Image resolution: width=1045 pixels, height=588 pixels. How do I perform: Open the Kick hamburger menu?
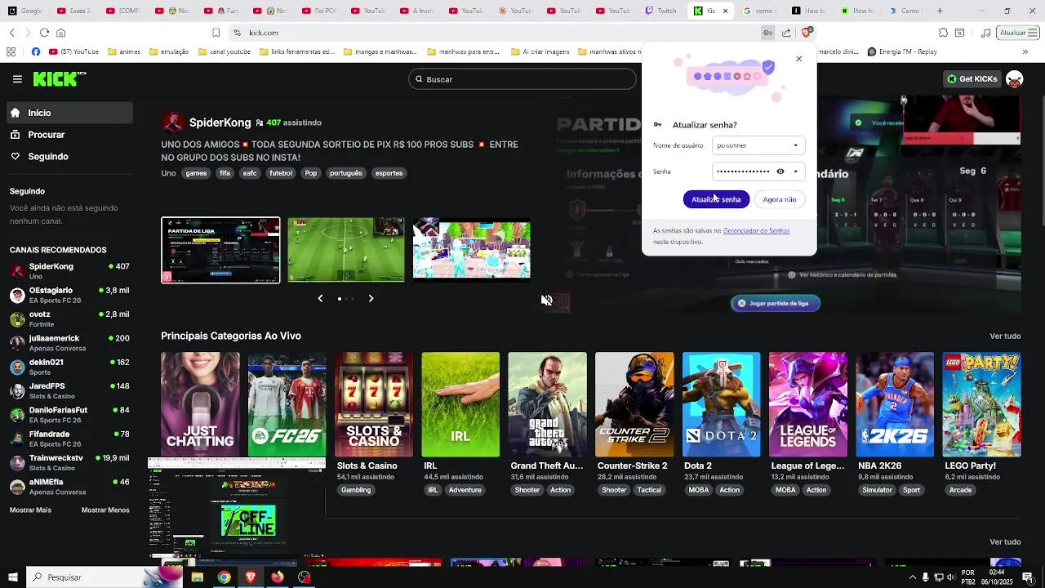coord(17,79)
